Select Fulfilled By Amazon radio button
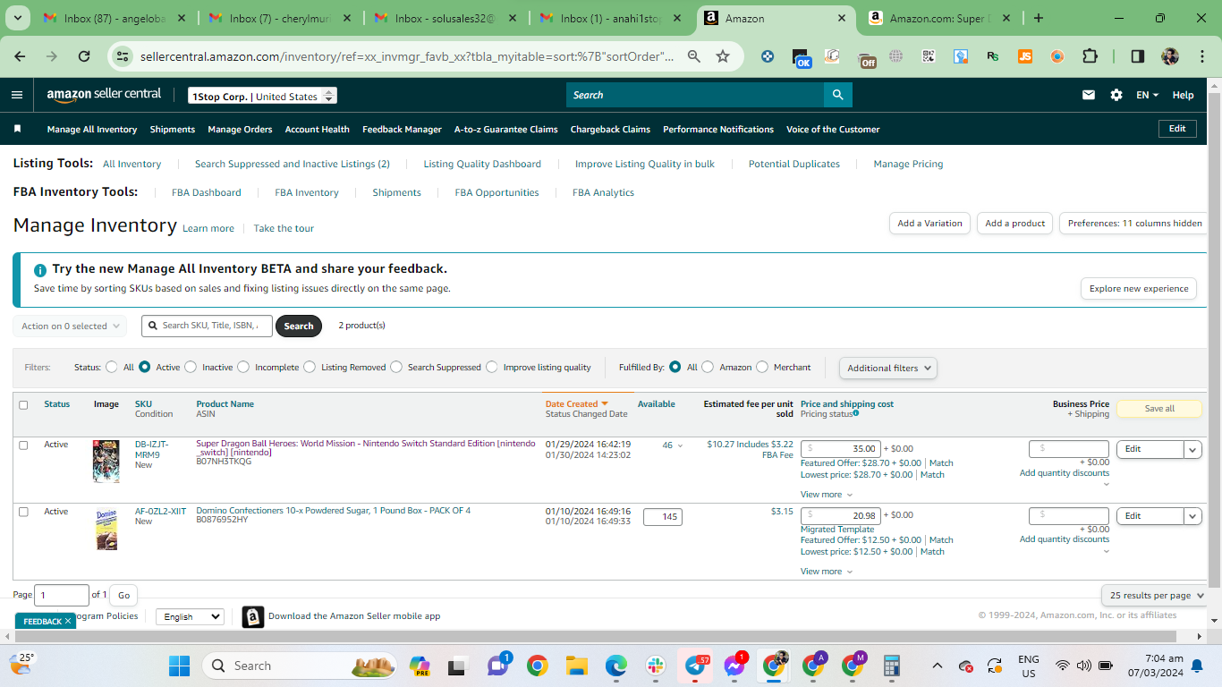The width and height of the screenshot is (1222, 687). click(x=708, y=367)
